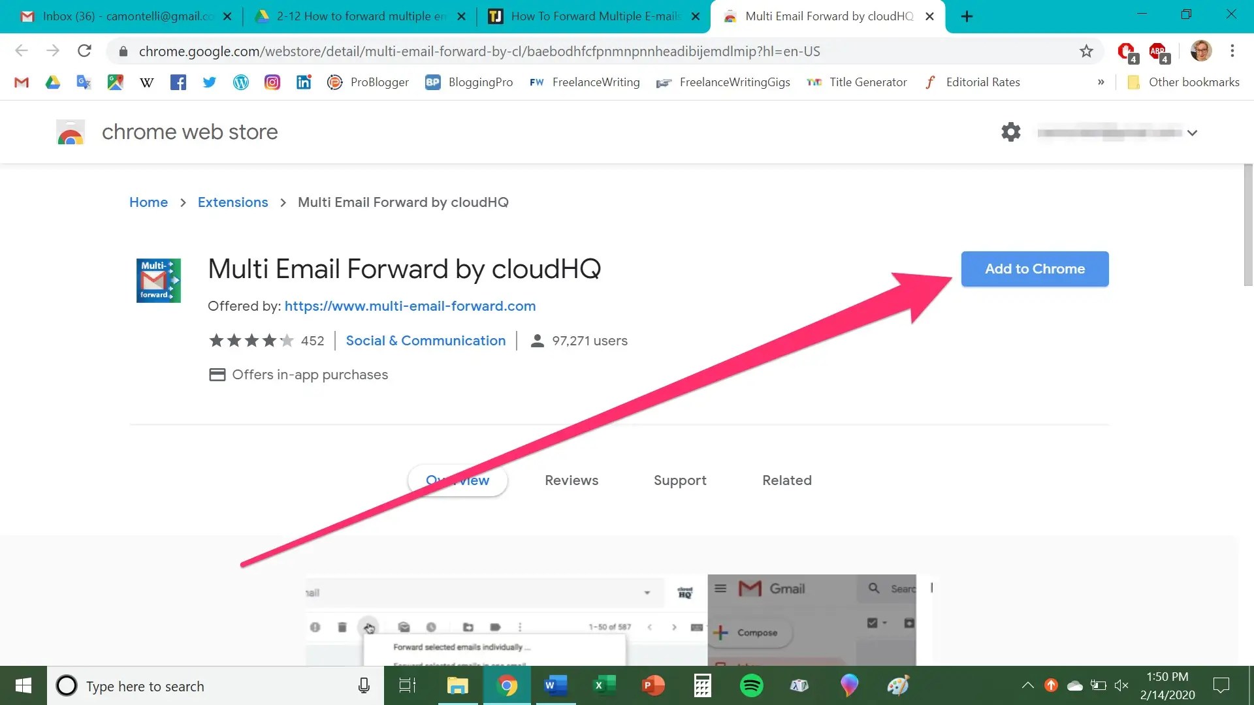This screenshot has height=705, width=1254.
Task: Open the FreelanceWriting bookmark
Action: pos(584,82)
